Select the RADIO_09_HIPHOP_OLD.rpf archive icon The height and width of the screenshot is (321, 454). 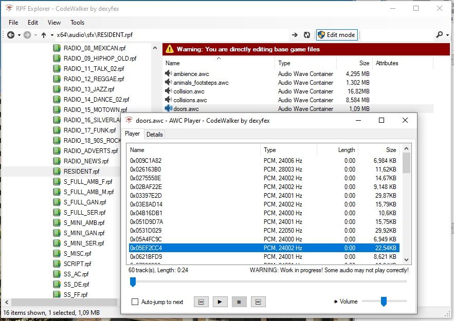tap(57, 59)
